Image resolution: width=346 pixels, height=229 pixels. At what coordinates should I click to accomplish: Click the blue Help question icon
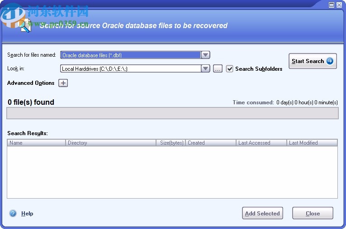tap(13, 214)
